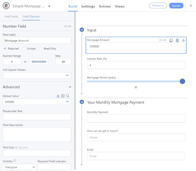Select the Input section heading text
This screenshot has width=196, height=171.
click(x=92, y=30)
